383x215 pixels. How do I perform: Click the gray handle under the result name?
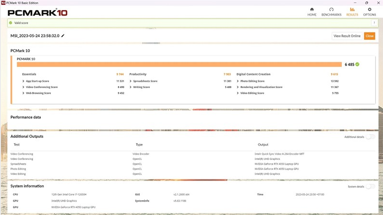151,43
